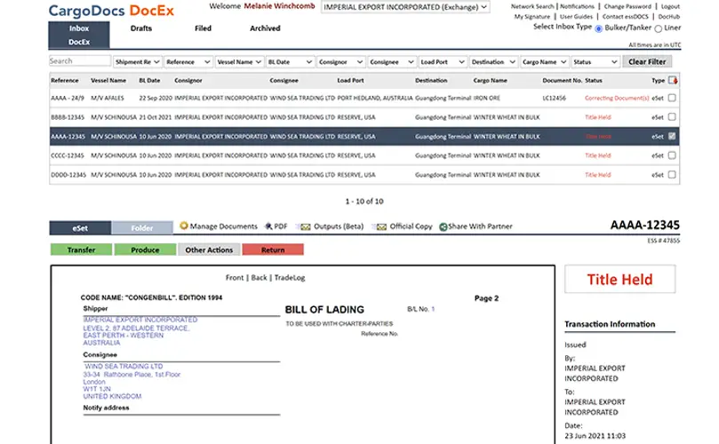Open the Notifications link
Screen dimensions: 719x444
click(x=577, y=6)
